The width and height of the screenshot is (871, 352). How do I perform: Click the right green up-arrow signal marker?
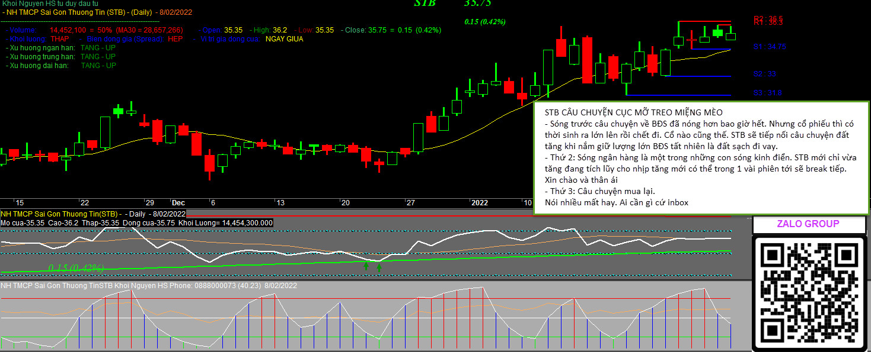[x=379, y=267]
